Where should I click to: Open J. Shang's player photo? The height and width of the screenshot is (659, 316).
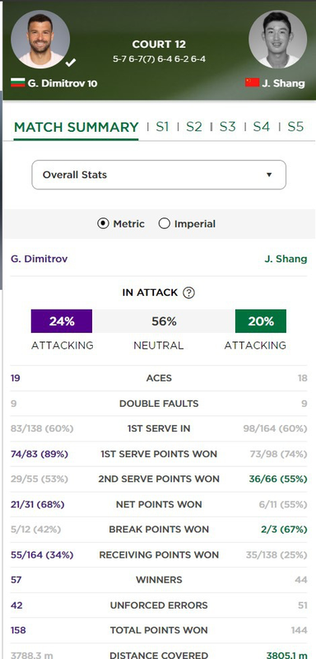pyautogui.click(x=278, y=39)
